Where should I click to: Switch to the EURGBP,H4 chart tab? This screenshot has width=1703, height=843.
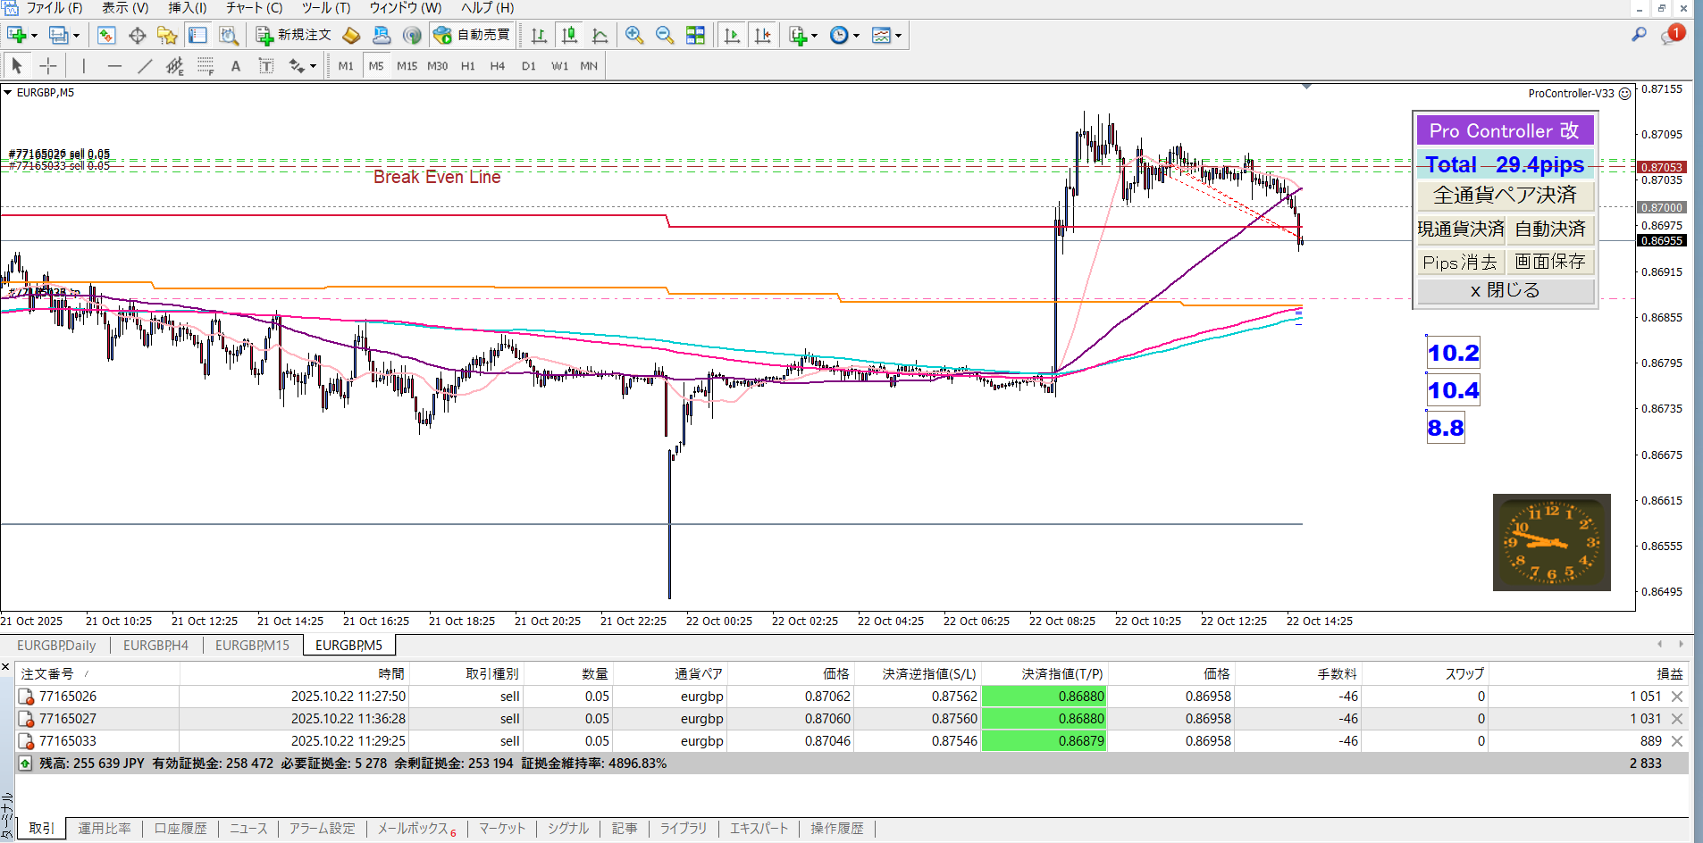155,646
